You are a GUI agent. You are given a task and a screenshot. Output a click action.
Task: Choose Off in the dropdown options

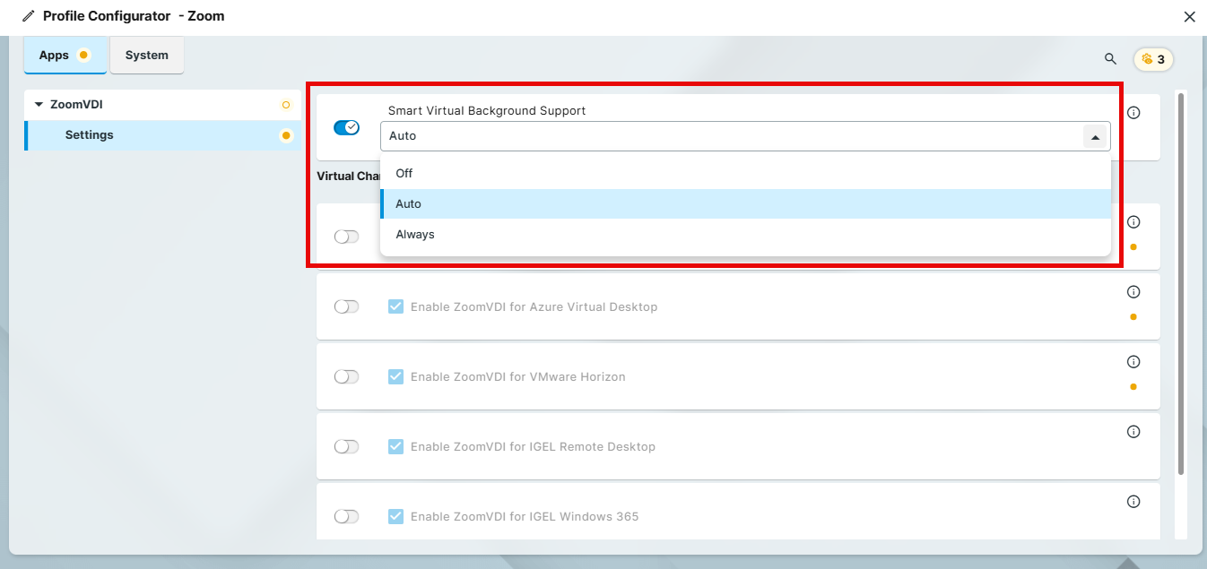[x=404, y=173]
